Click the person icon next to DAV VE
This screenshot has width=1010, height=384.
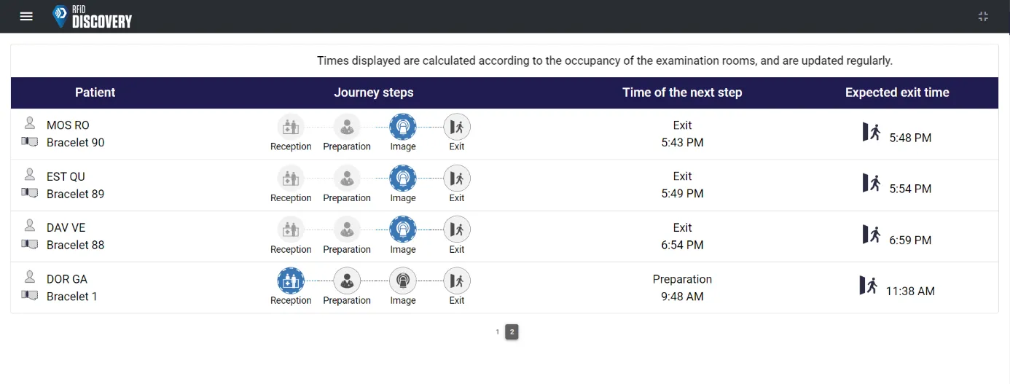click(30, 225)
